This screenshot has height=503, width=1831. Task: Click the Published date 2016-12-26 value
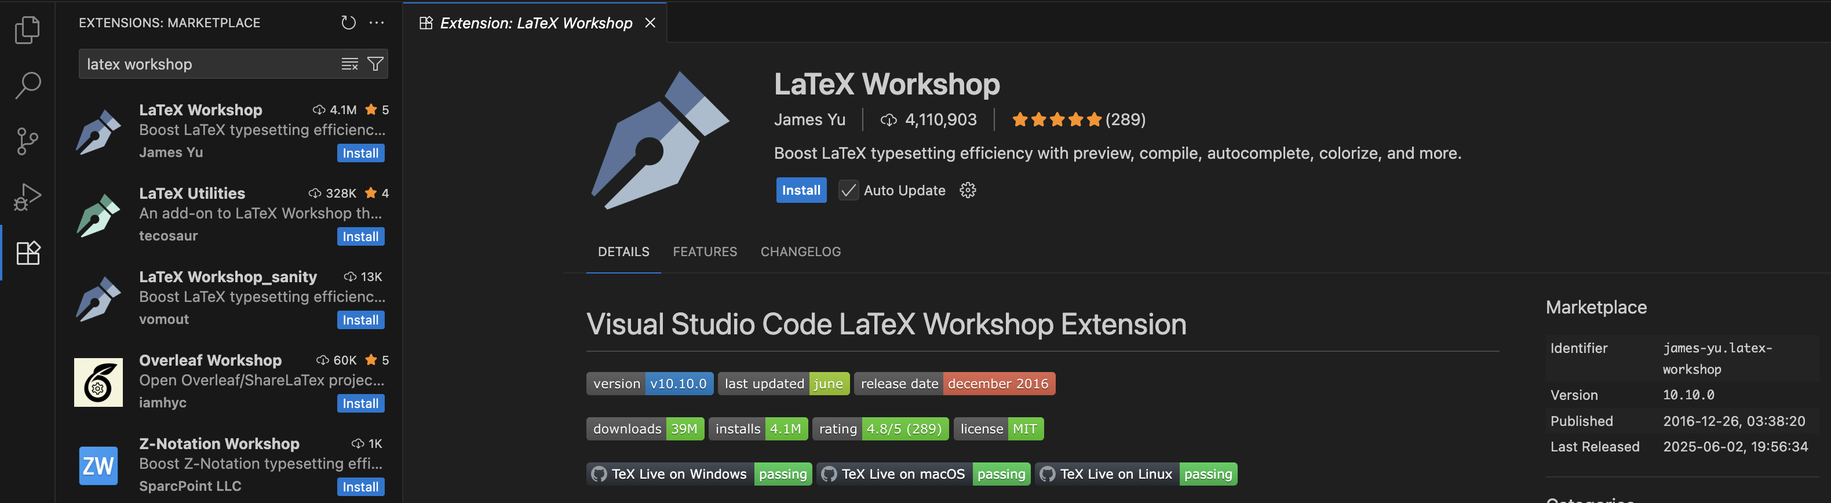point(1734,421)
